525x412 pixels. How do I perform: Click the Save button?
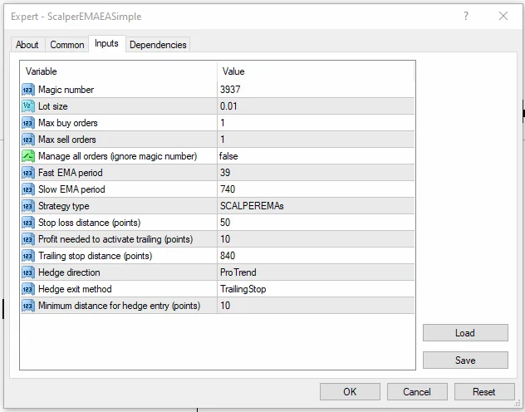point(465,360)
